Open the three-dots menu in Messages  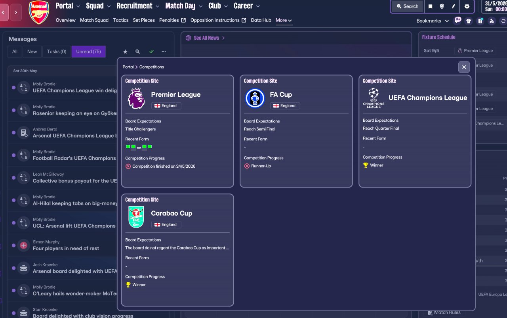coord(164,52)
